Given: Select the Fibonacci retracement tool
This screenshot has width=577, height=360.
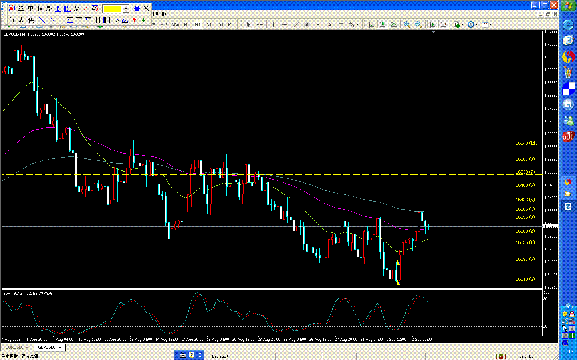Looking at the screenshot, I should tap(318, 24).
